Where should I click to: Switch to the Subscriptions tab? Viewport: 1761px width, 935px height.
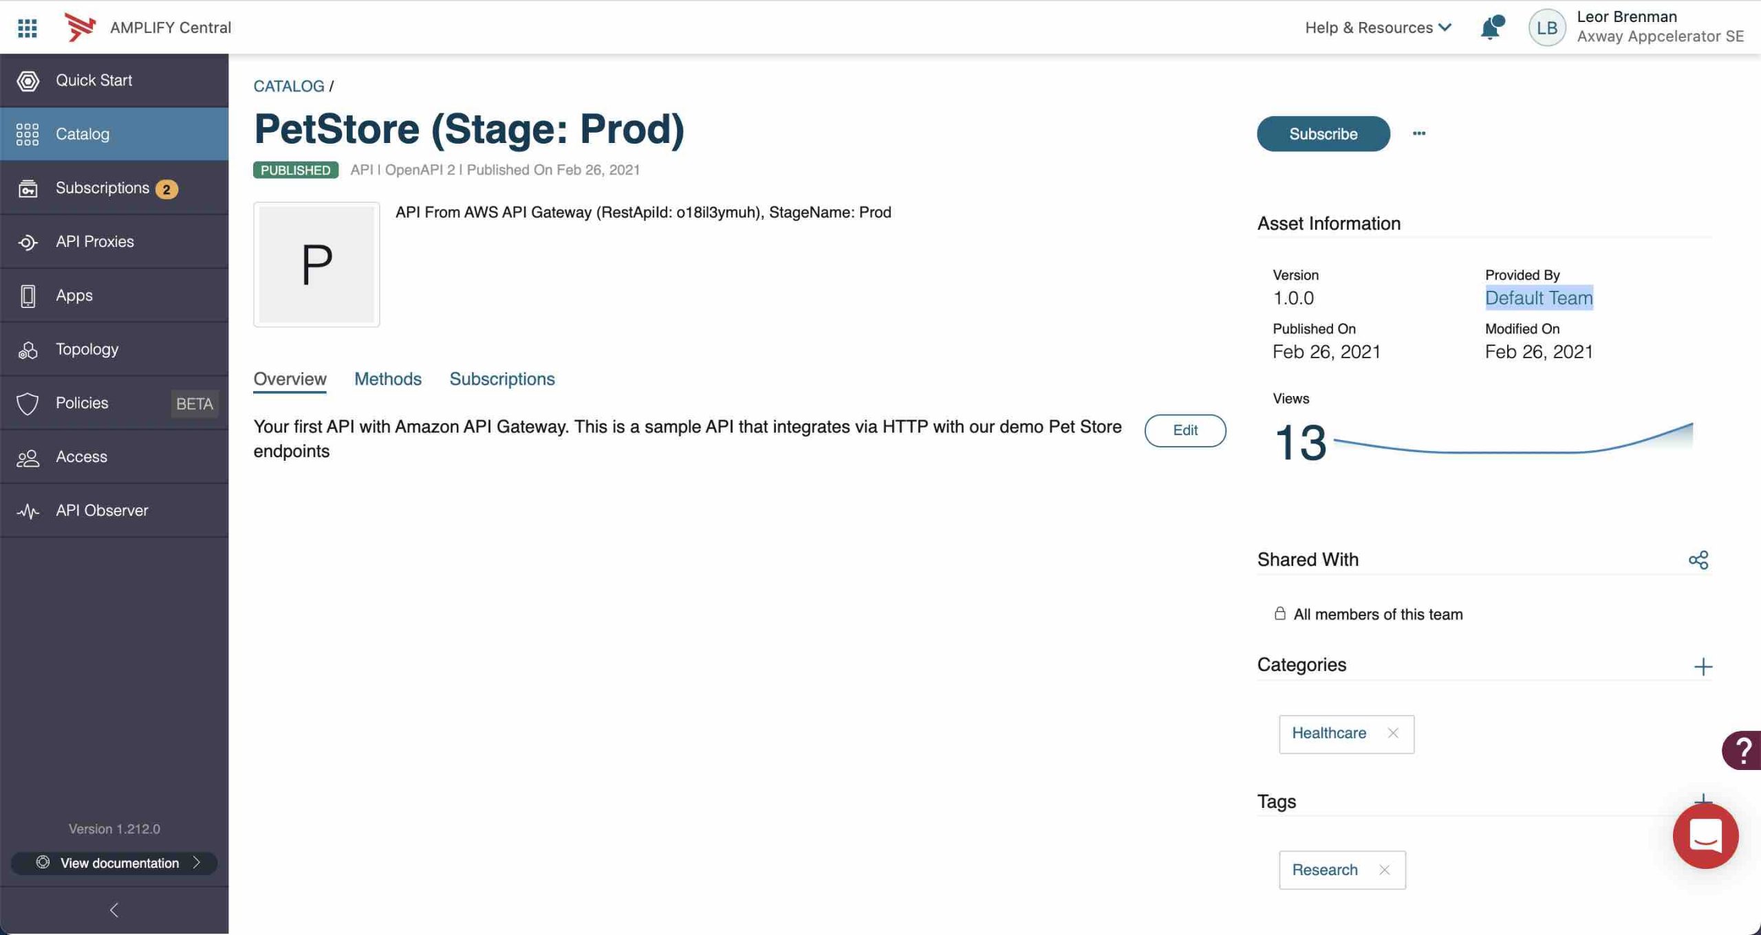coord(502,379)
